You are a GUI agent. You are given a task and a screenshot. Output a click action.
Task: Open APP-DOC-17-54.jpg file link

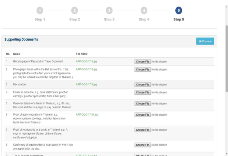click(x=87, y=115)
